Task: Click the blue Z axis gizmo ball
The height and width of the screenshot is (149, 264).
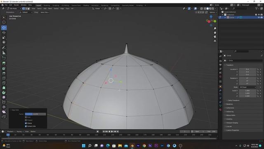Action: click(211, 17)
